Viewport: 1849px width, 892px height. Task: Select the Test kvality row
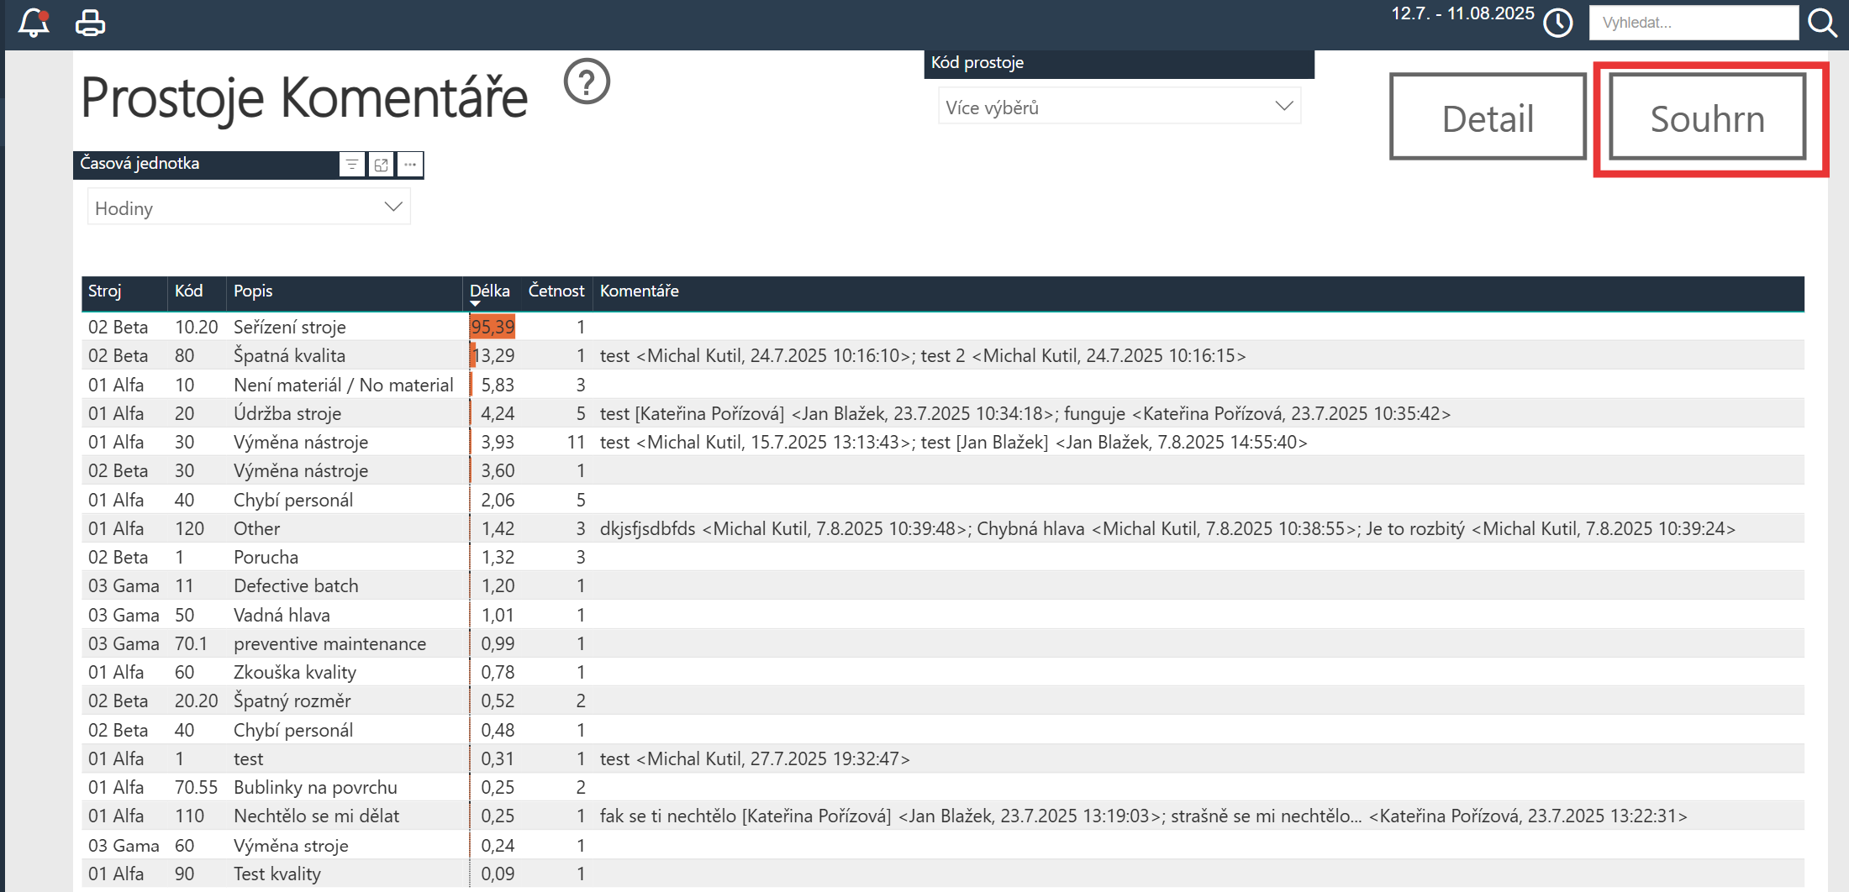943,874
